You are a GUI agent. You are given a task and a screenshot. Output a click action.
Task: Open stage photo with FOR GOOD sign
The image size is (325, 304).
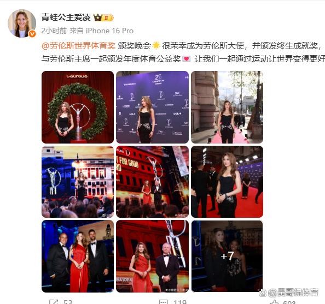click(152, 182)
